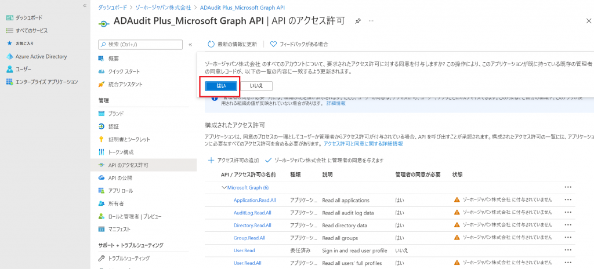Click the はい confirmation button

click(221, 86)
